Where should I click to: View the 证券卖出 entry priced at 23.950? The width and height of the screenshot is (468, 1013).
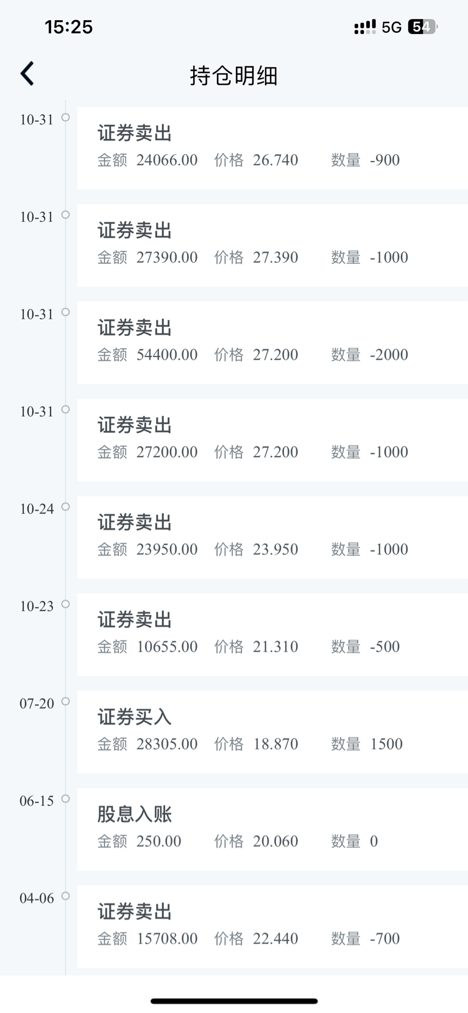[x=272, y=537]
